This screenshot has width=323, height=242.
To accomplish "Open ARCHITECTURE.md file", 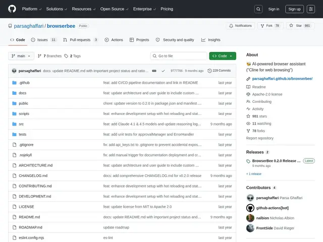I will 36,165.
